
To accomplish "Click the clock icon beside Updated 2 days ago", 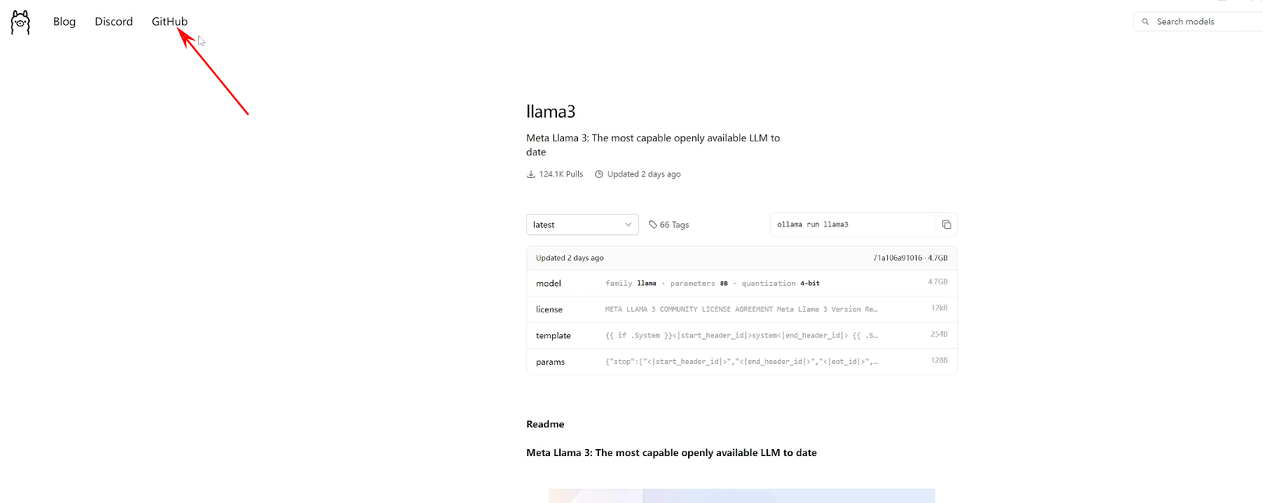I will click(599, 174).
